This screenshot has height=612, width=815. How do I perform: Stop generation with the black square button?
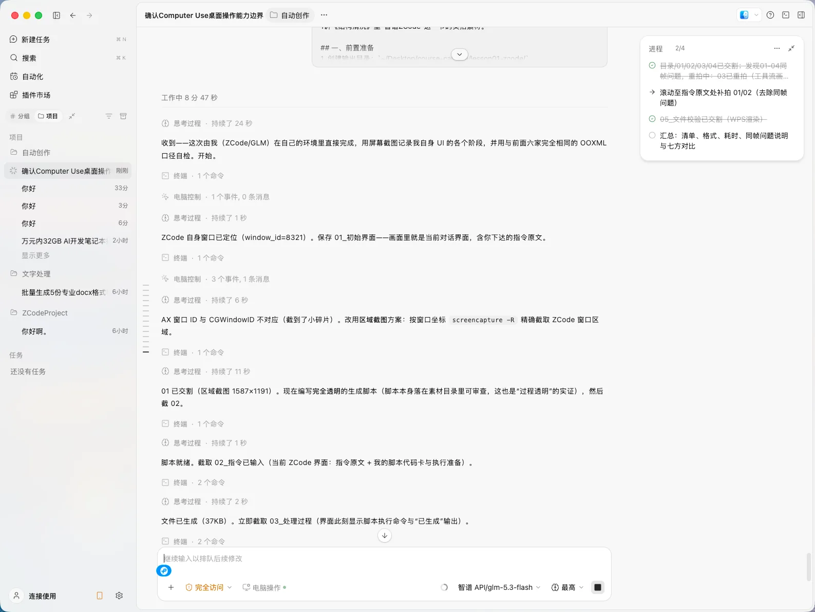click(x=598, y=587)
